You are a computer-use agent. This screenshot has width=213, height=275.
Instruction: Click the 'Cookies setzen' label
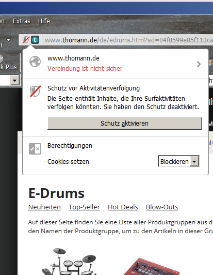pos(68,161)
